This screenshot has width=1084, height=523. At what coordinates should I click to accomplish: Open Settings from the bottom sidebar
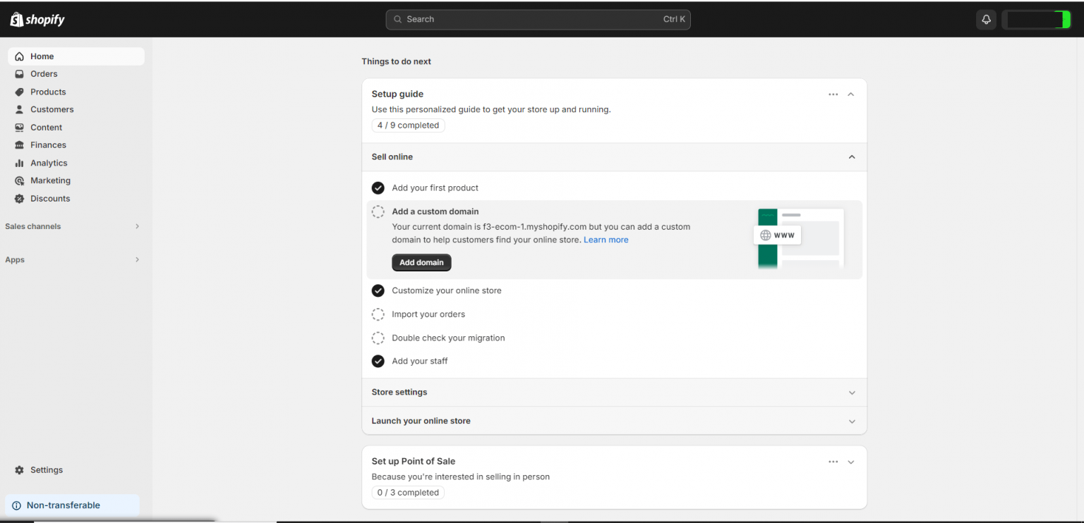coord(47,469)
